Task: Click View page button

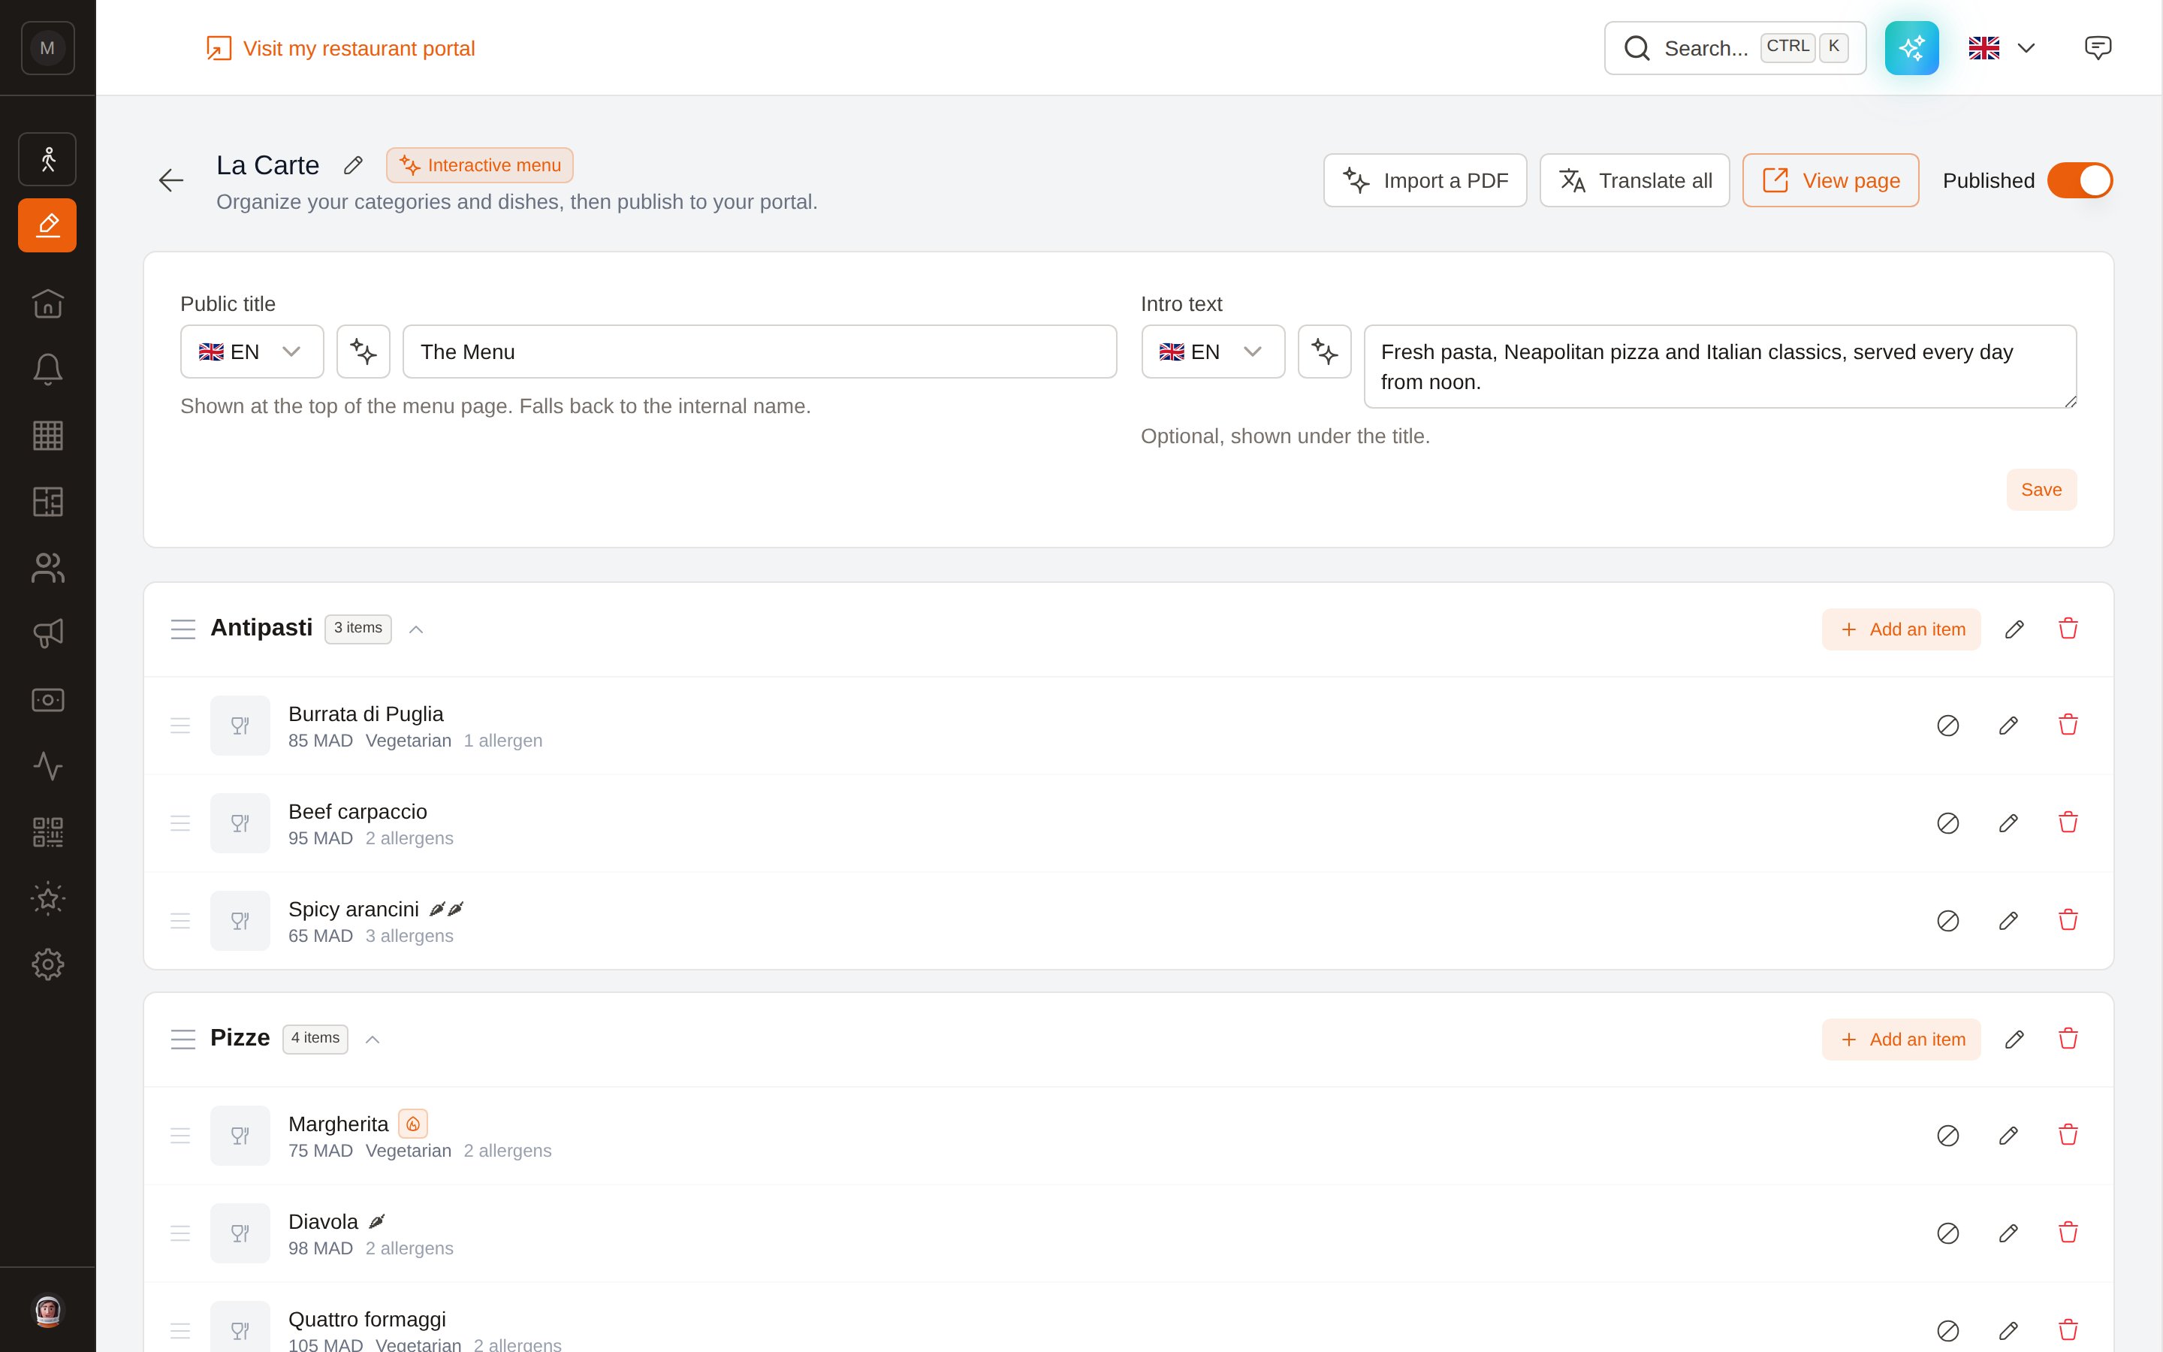Action: click(x=1830, y=180)
